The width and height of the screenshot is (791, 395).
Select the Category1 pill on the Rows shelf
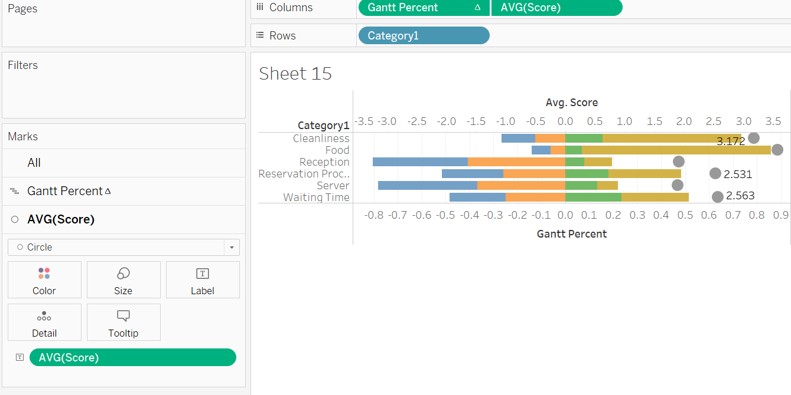coord(424,35)
